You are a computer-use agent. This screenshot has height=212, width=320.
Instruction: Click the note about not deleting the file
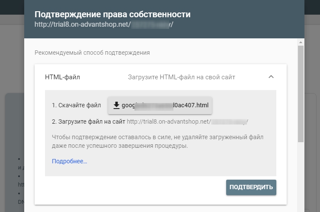(157, 141)
